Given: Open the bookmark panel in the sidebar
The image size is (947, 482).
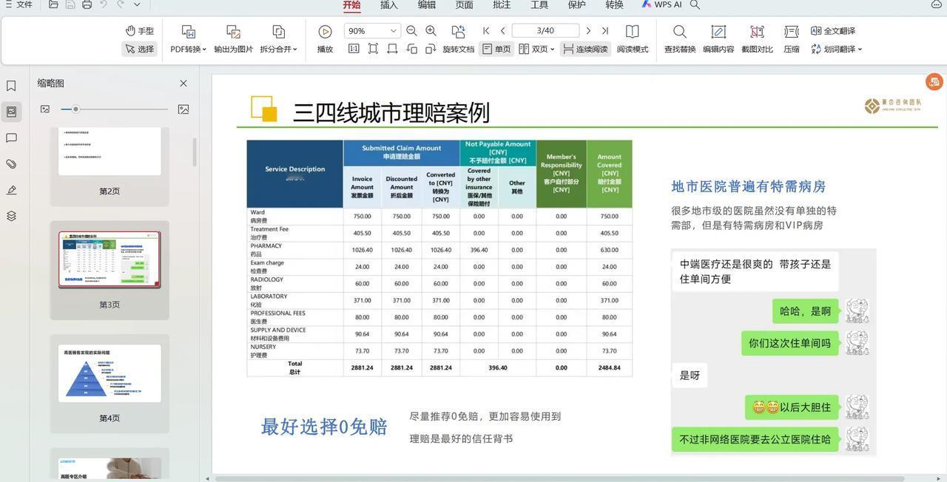Looking at the screenshot, I should (x=11, y=86).
